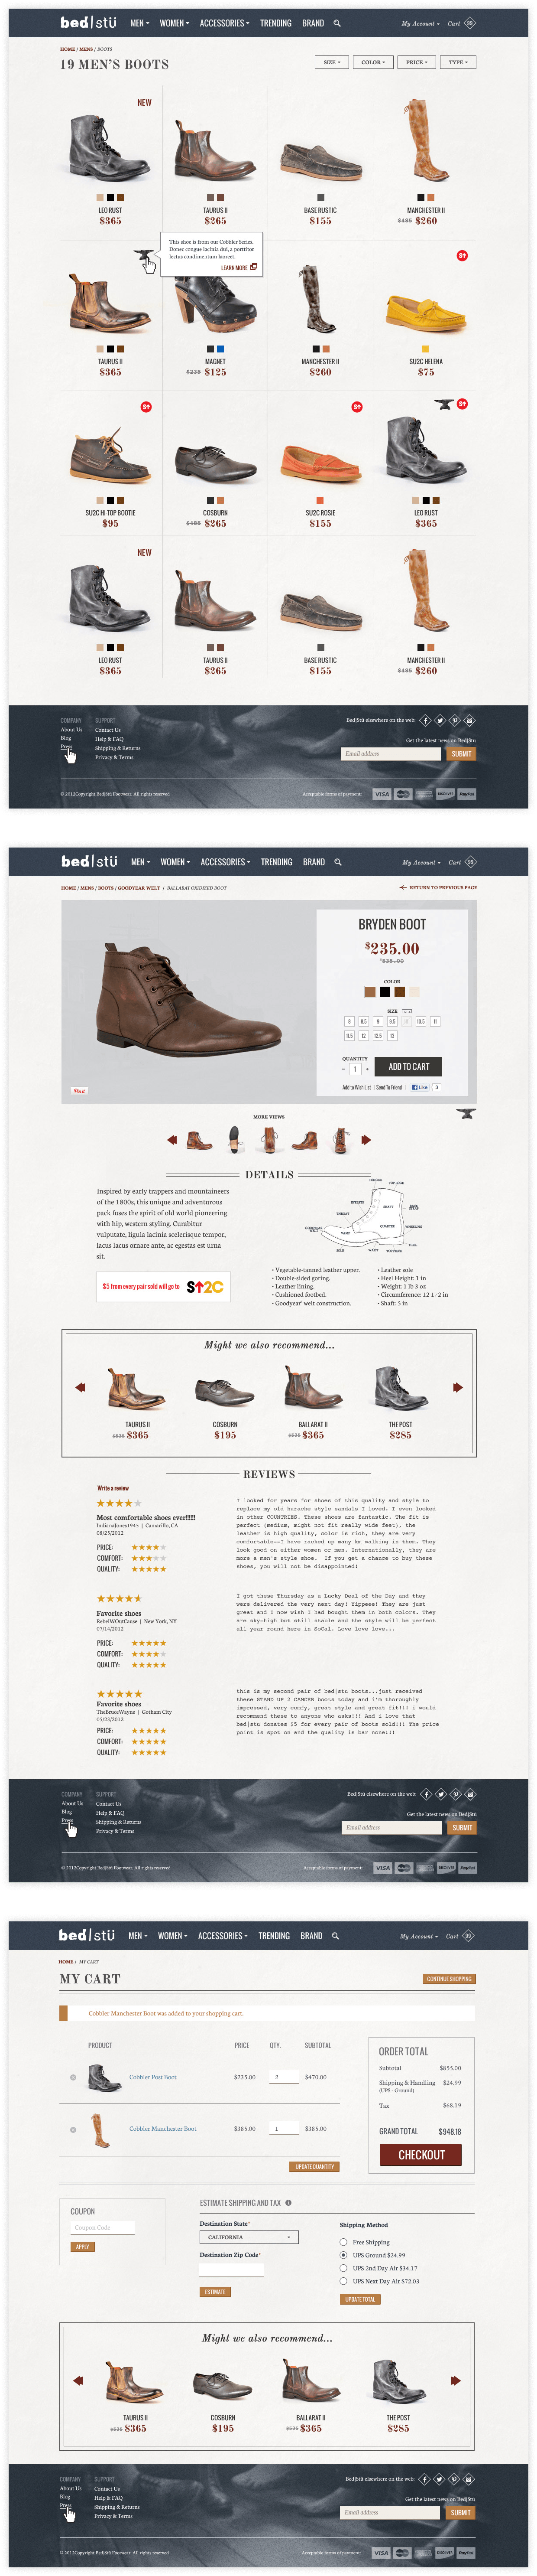Select UPS Next Day Air shipping method
Viewport: 537px width, 2576px height.
coord(343,2281)
